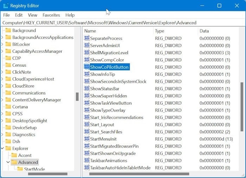Click the DWORD icon beside ServerAdminUI
The image size is (246, 178).
point(87,45)
